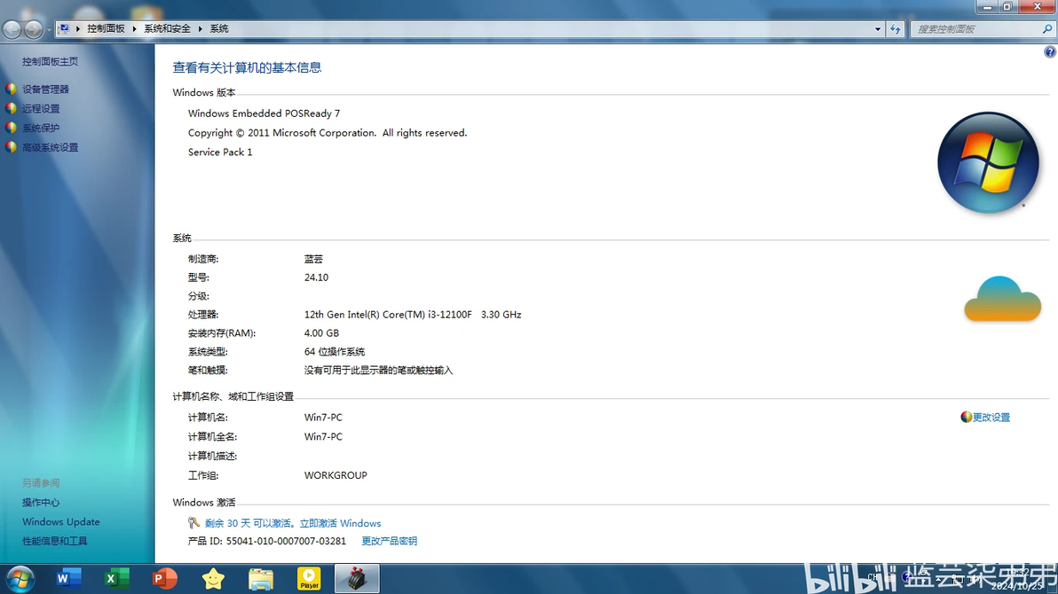Click the manufacturer value 蓝芸
Image resolution: width=1058 pixels, height=594 pixels.
tap(313, 259)
